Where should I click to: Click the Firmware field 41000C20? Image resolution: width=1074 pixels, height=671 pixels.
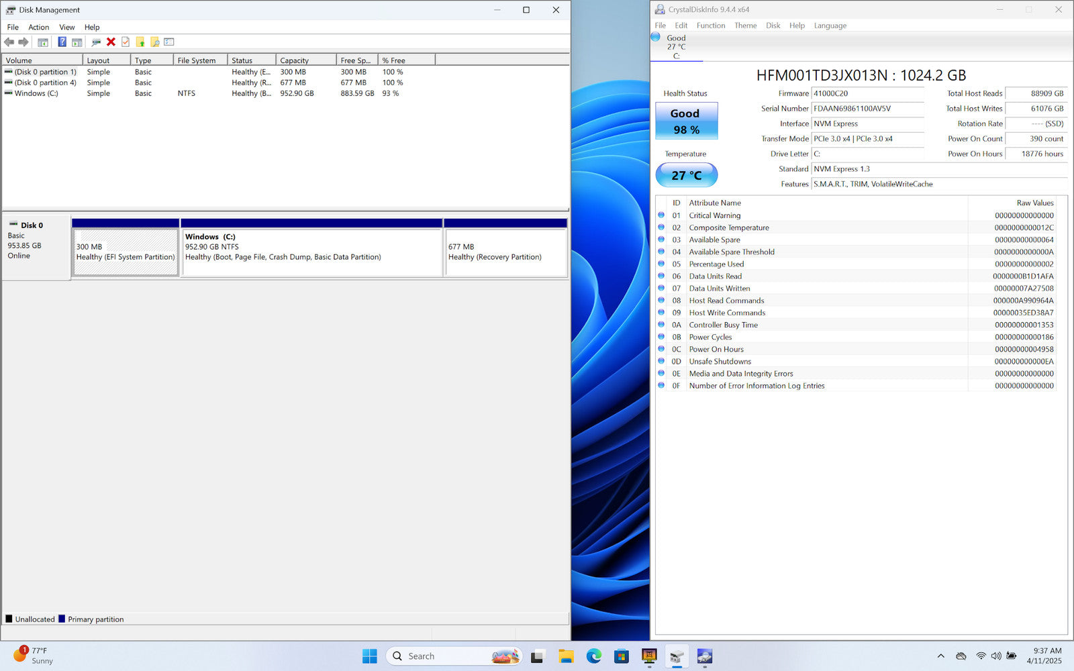click(x=867, y=94)
